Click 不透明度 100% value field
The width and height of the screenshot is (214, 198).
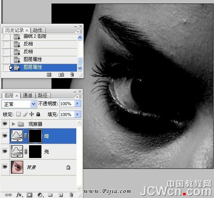67,104
